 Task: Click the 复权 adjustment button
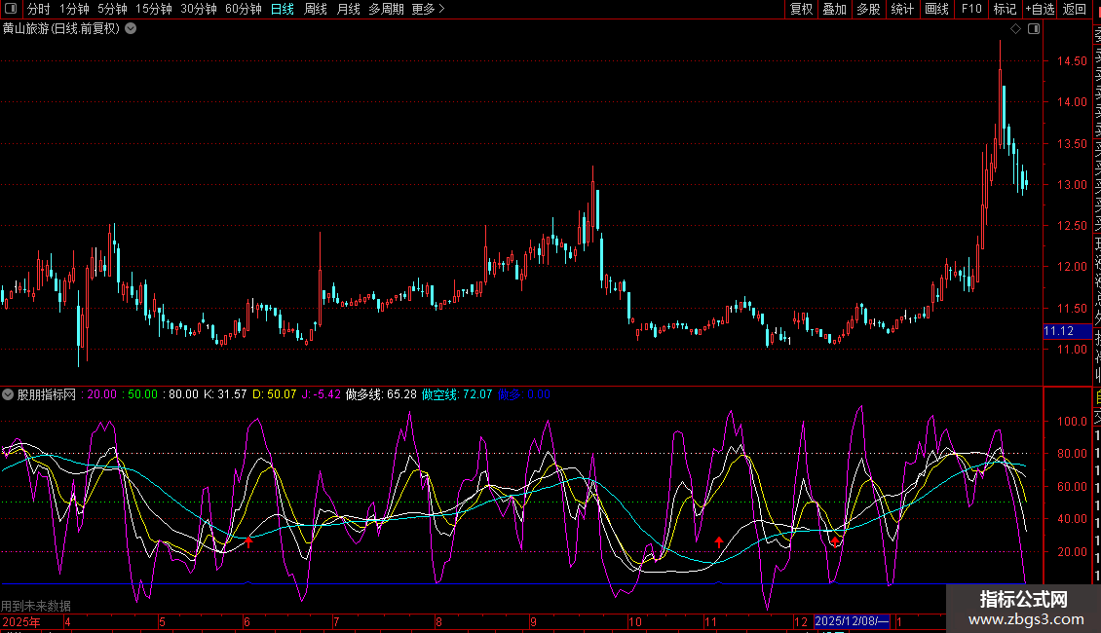(x=801, y=9)
